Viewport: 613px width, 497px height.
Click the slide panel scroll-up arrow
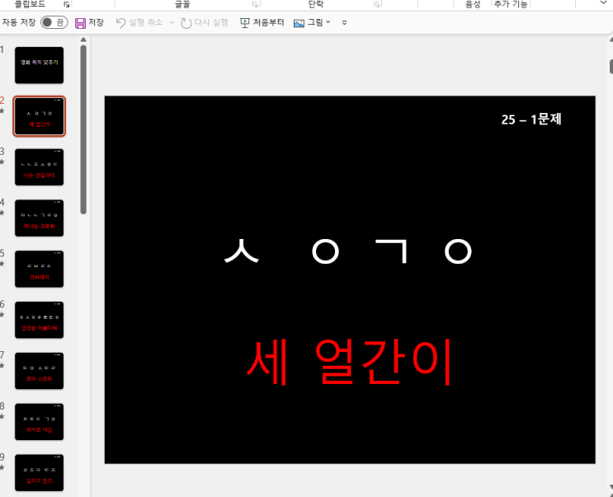tap(83, 40)
